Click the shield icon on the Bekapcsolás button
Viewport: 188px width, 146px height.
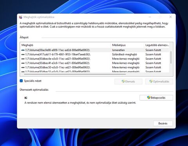pyautogui.click(x=148, y=98)
